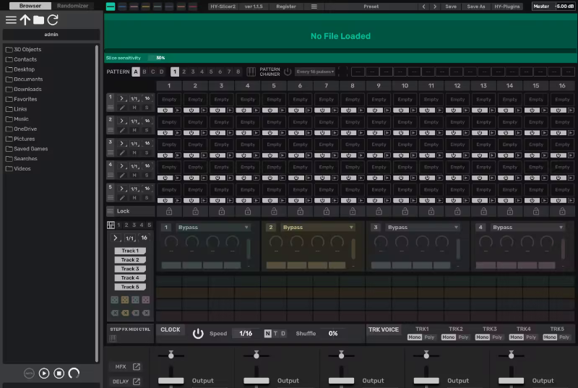Image resolution: width=578 pixels, height=388 pixels.
Task: Go to previous preset arrow
Action: 423,7
